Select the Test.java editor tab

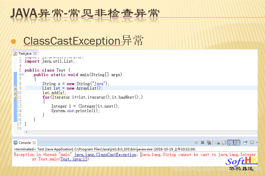tap(25, 54)
